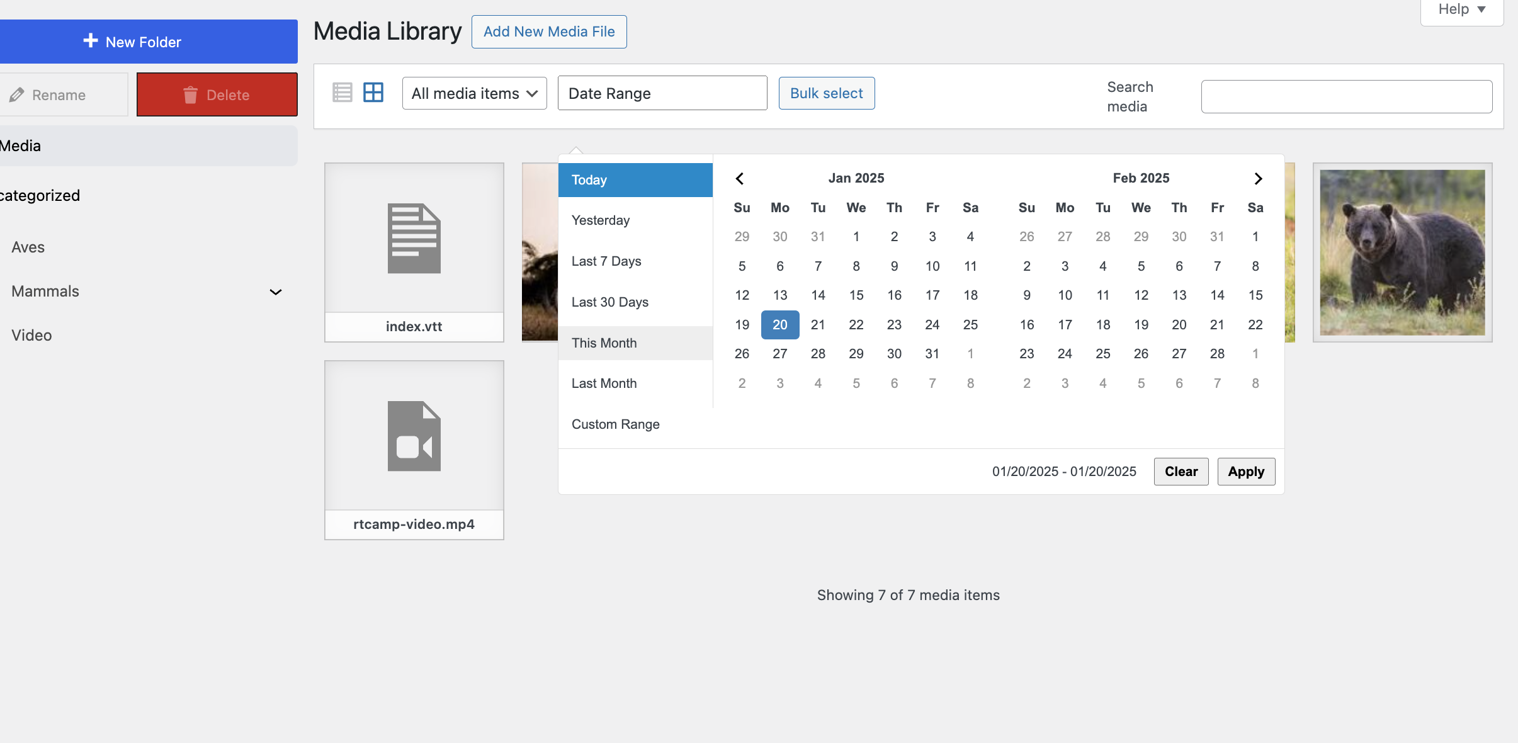
Task: Click the Delete trash icon
Action: point(190,95)
